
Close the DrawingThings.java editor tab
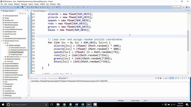point(47,11)
